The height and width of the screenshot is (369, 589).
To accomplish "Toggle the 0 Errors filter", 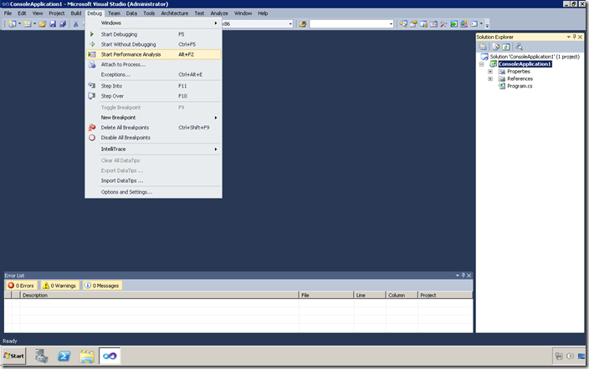I will click(x=22, y=286).
